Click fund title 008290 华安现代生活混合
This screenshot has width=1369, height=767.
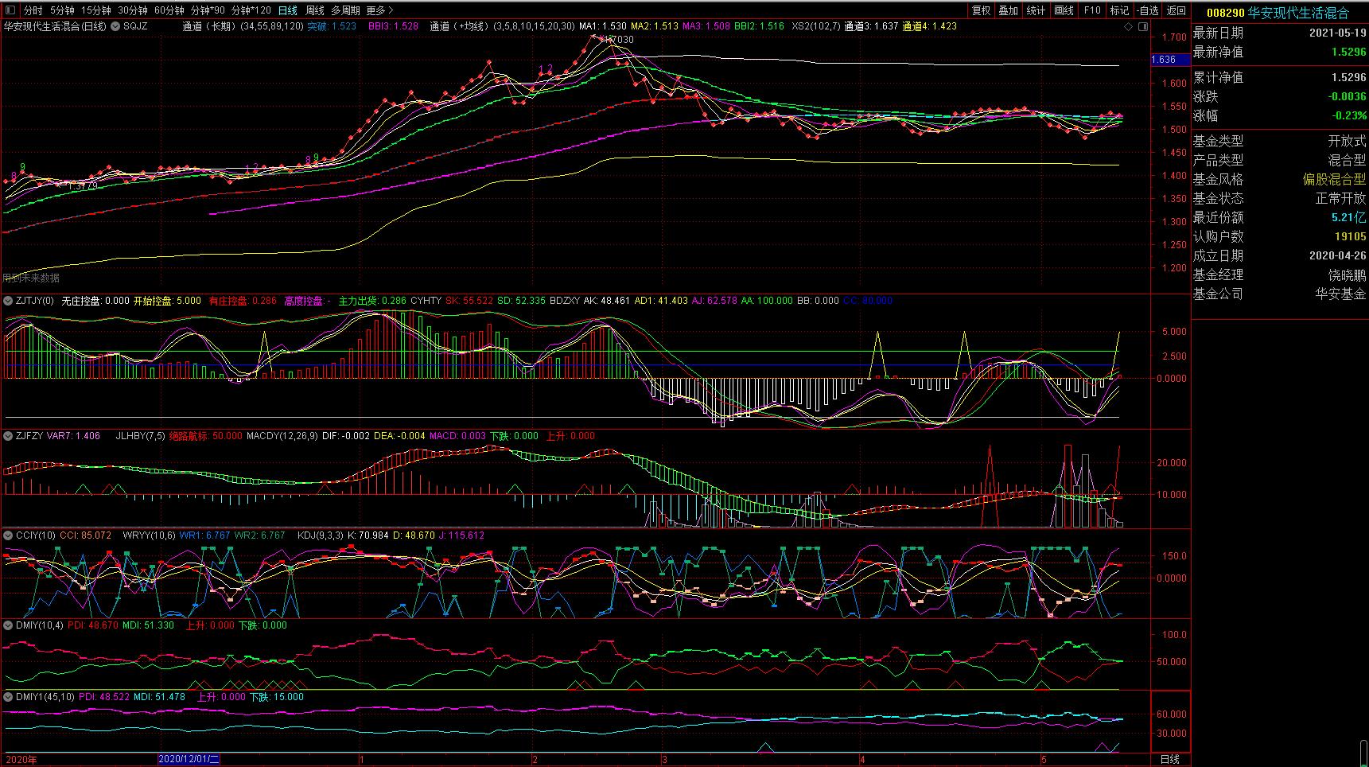[1278, 13]
